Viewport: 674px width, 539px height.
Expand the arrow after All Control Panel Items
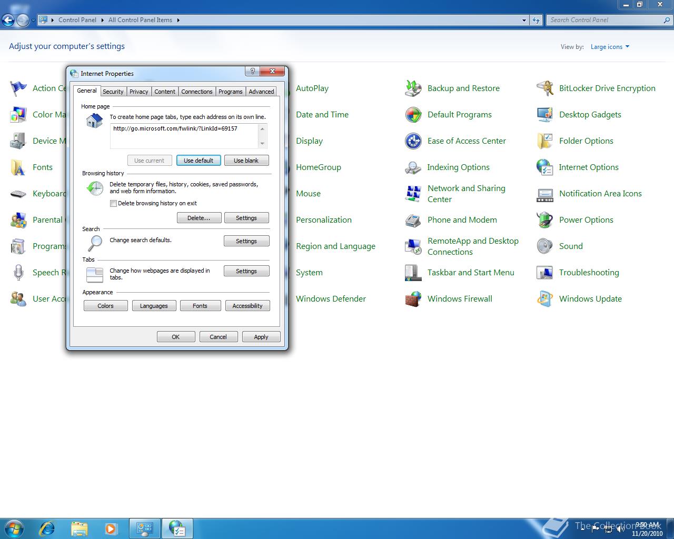(x=178, y=20)
